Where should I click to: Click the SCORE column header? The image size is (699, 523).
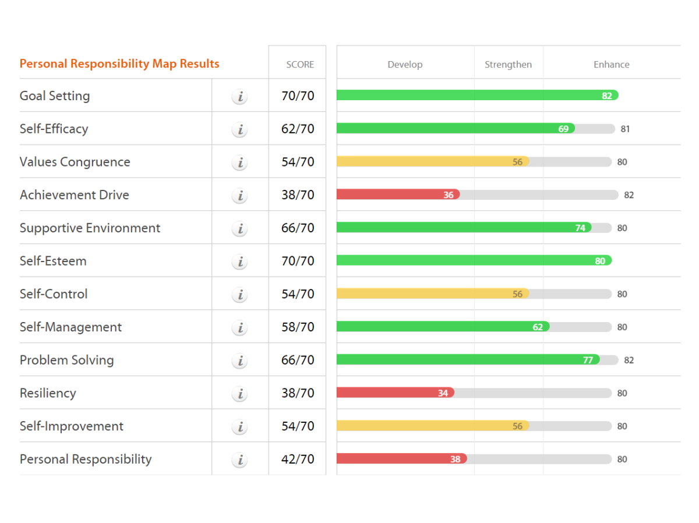[300, 65]
